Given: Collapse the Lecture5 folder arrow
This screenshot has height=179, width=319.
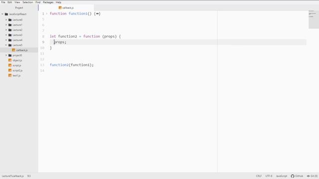Looking at the screenshot, I should point(6,45).
